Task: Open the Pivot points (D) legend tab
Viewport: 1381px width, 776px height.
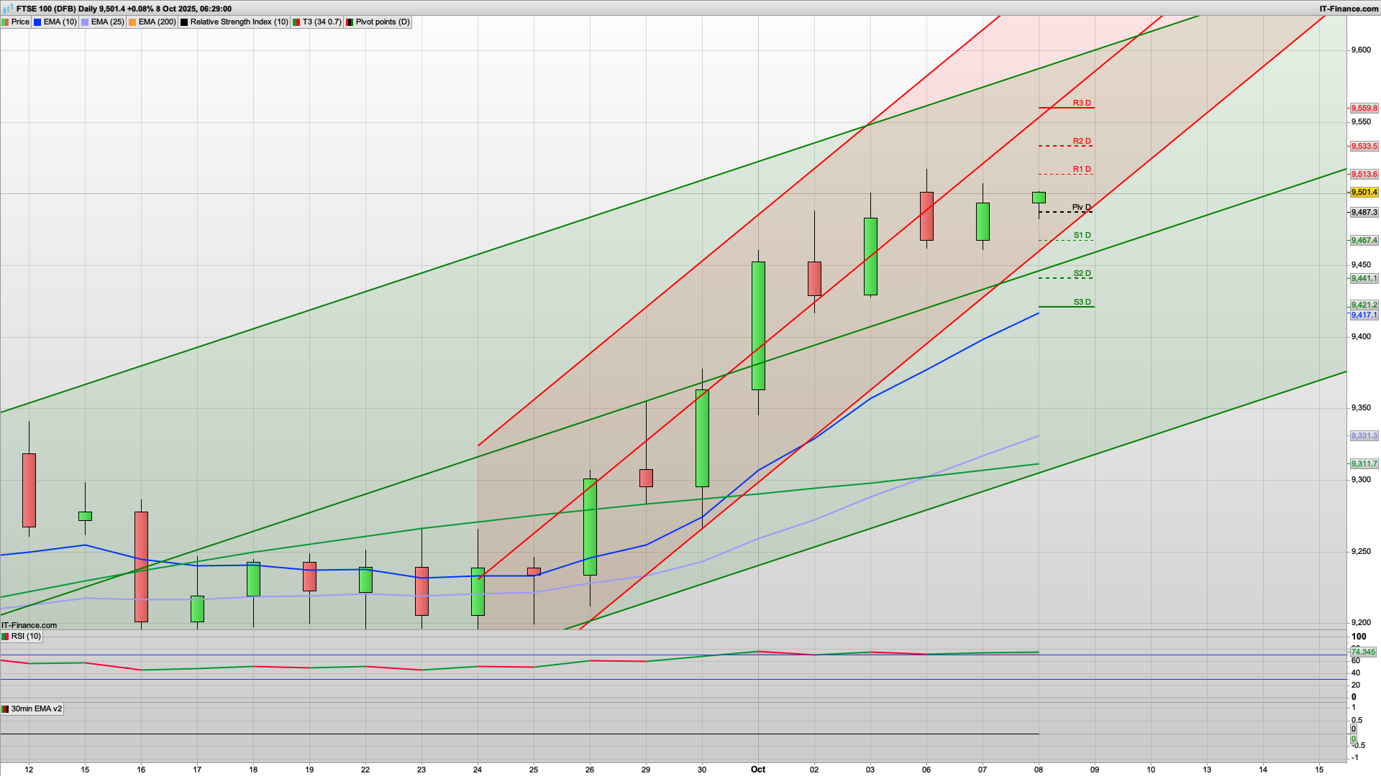Action: tap(382, 22)
